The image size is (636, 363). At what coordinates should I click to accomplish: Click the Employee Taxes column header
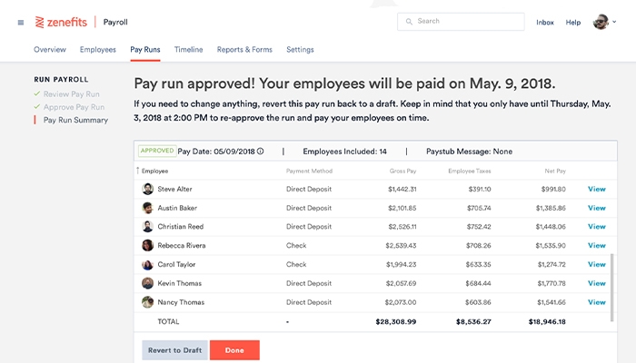click(470, 171)
